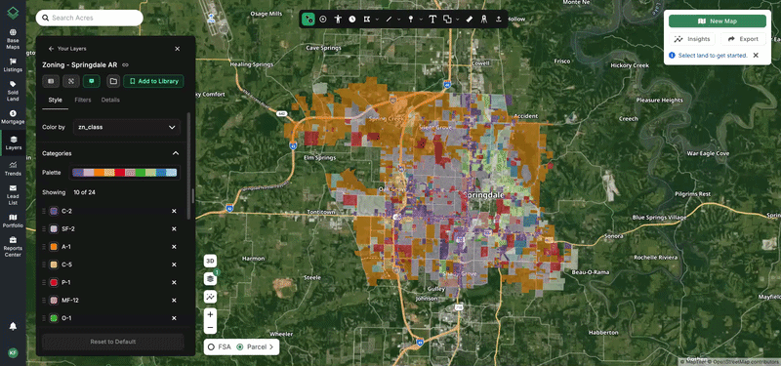
Task: Open map layers stack button
Action: click(210, 279)
